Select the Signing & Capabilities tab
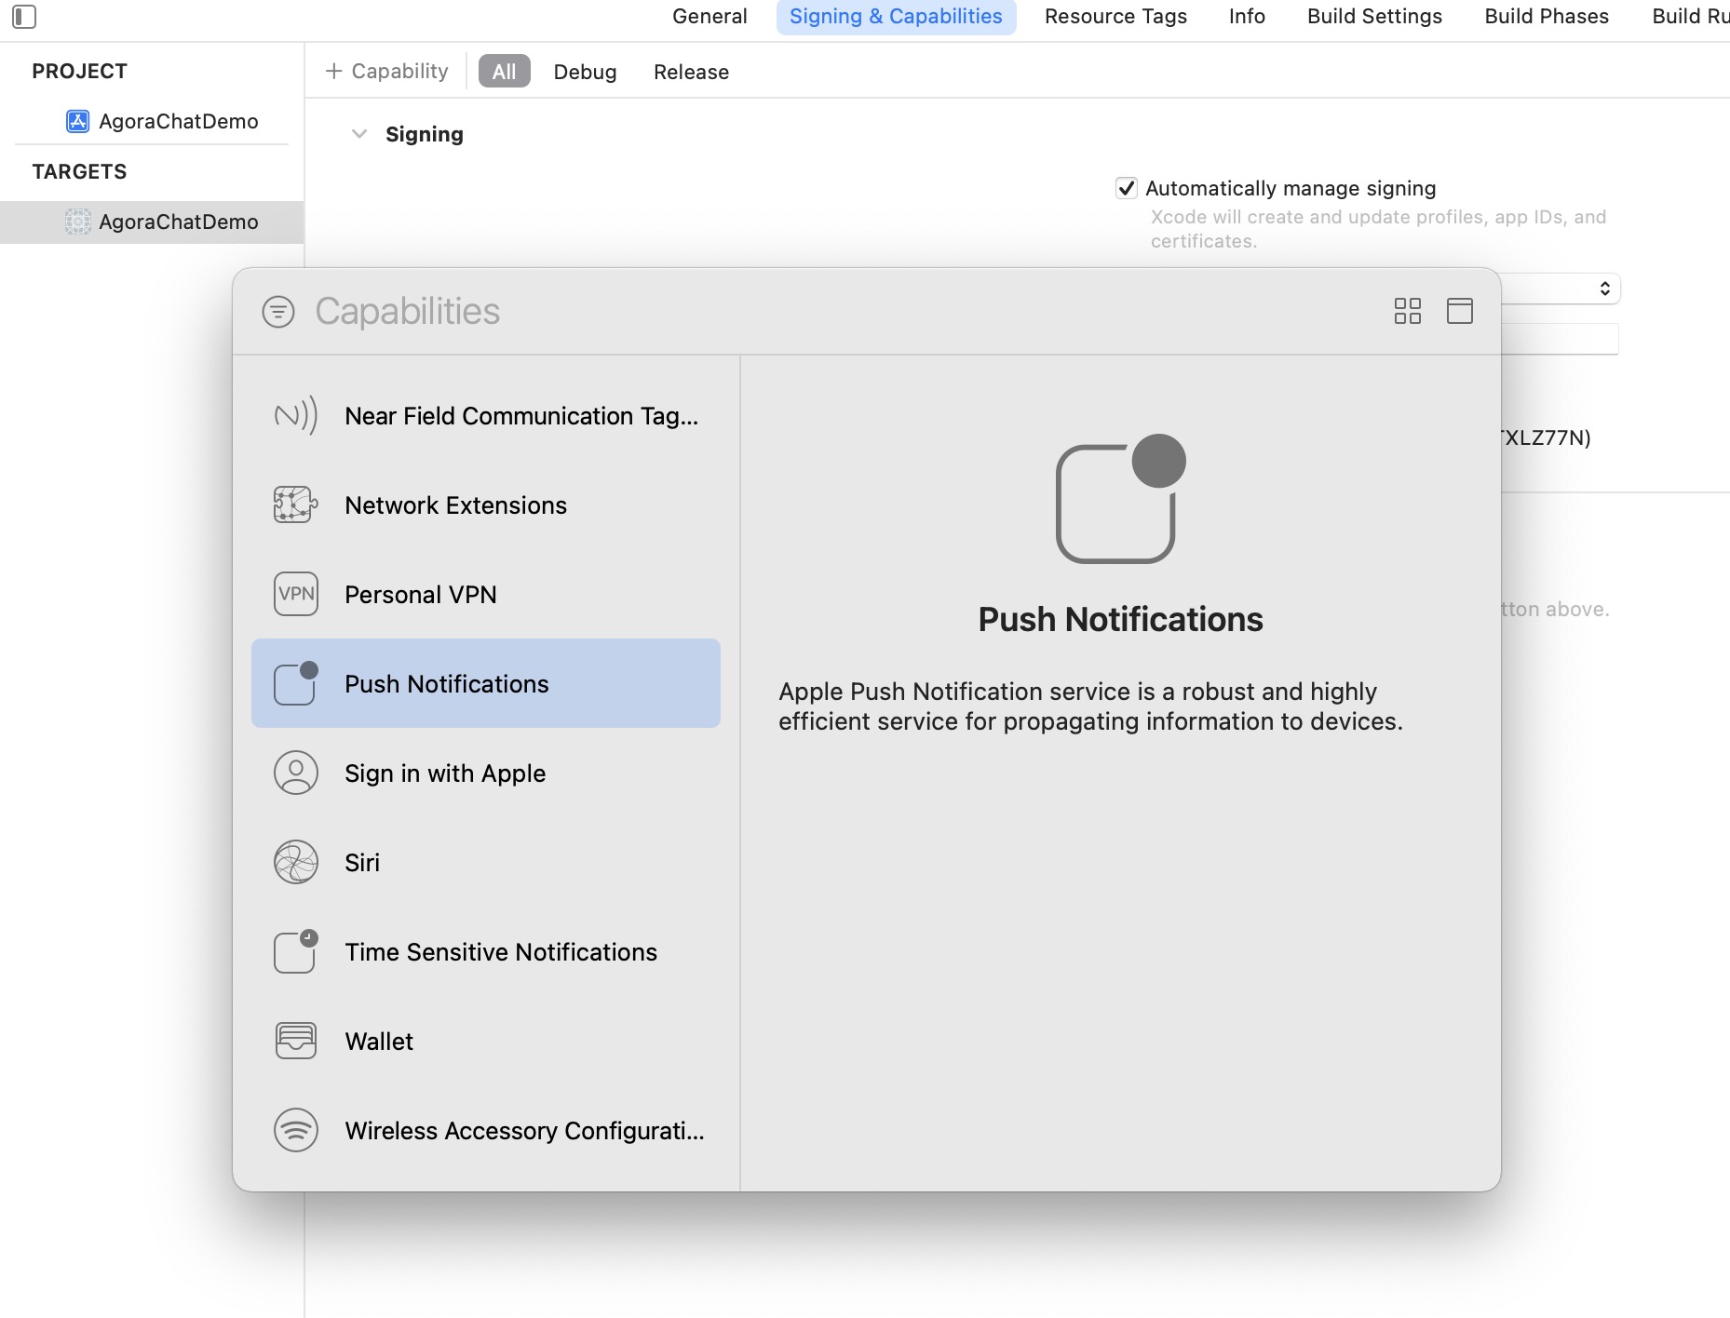This screenshot has height=1318, width=1730. point(896,17)
